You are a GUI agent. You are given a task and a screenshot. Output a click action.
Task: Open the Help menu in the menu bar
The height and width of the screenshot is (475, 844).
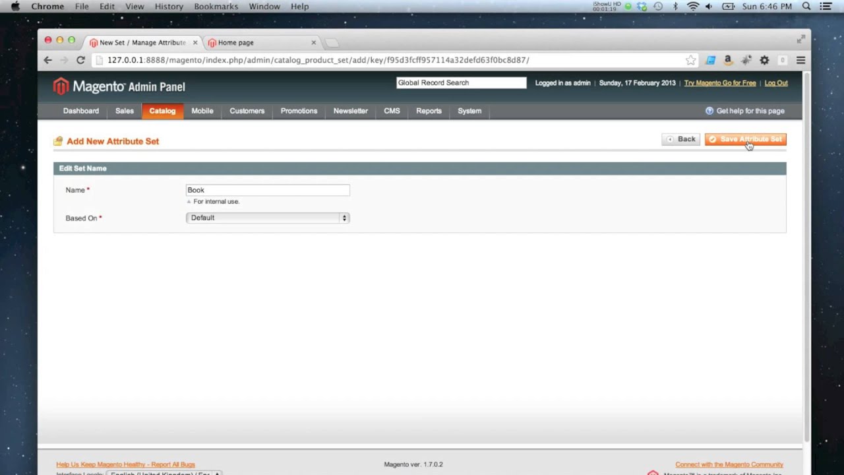pyautogui.click(x=300, y=7)
